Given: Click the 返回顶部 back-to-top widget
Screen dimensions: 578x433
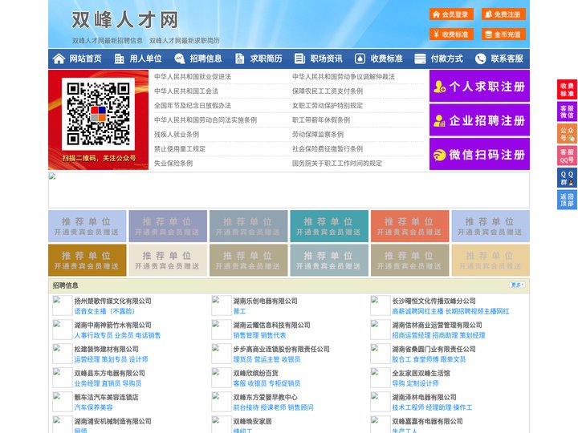Looking at the screenshot, I should 567,200.
